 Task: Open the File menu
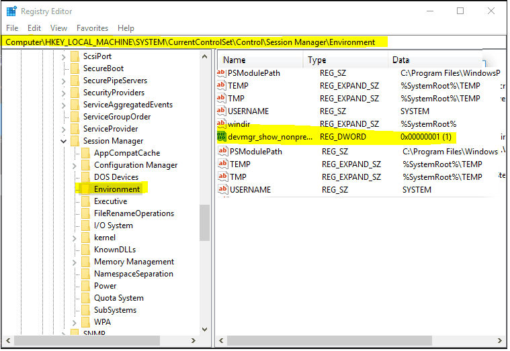click(x=12, y=28)
